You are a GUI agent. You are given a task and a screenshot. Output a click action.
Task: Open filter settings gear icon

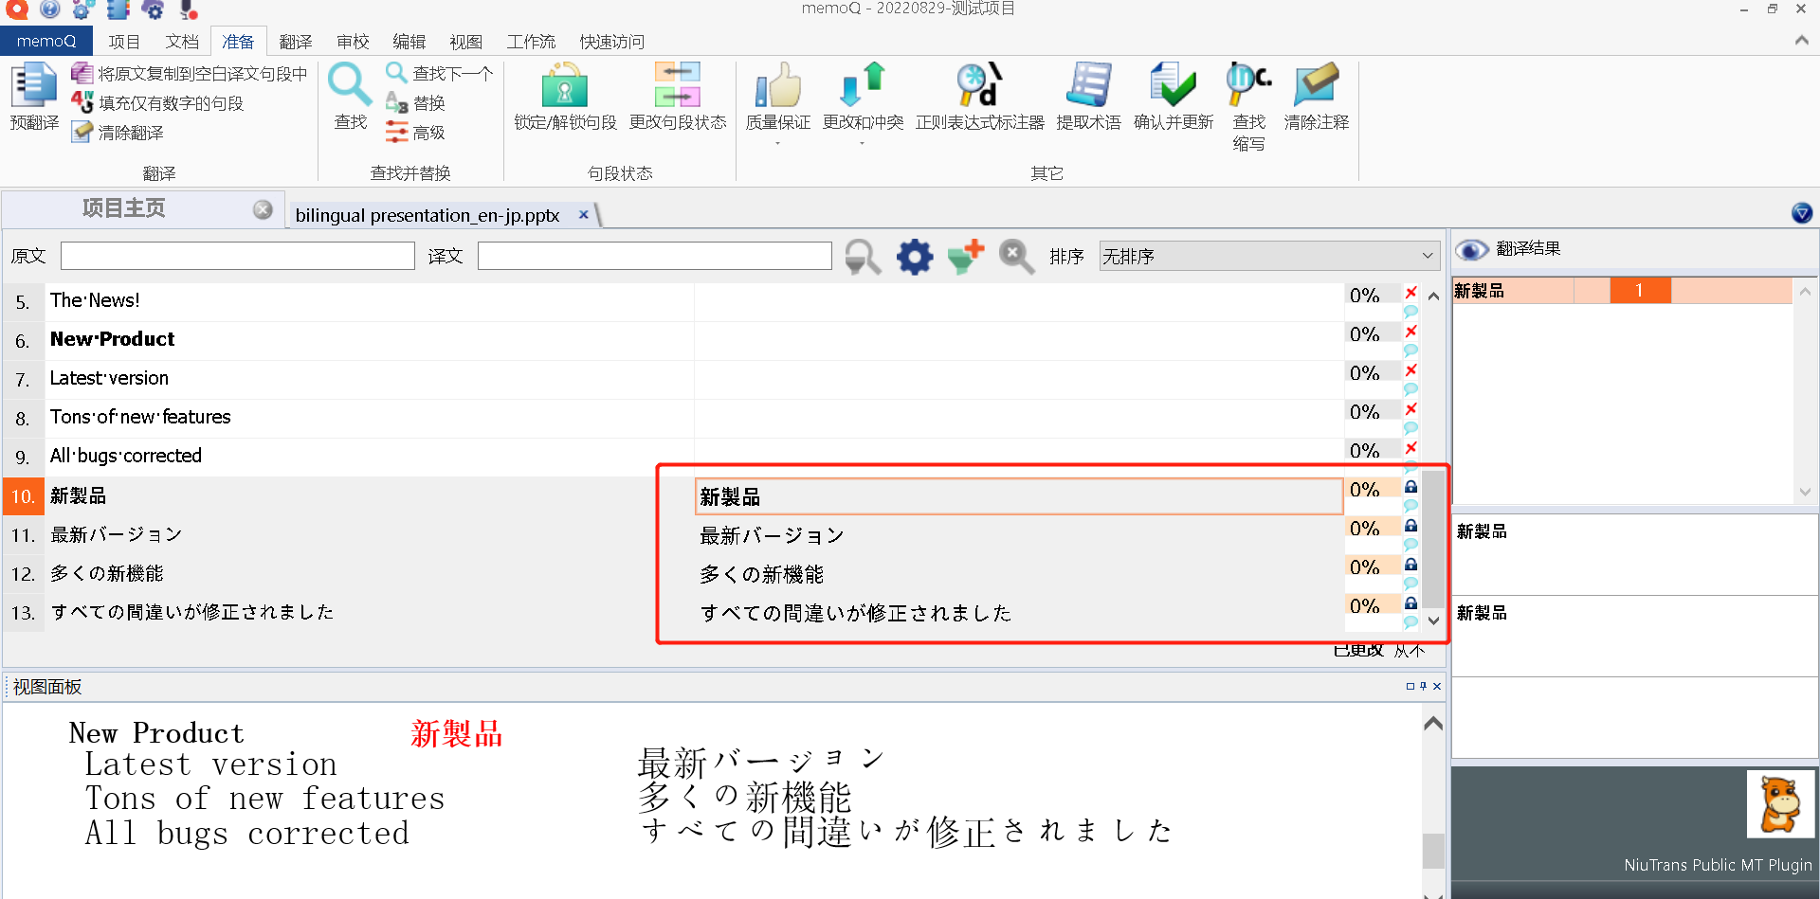[915, 256]
